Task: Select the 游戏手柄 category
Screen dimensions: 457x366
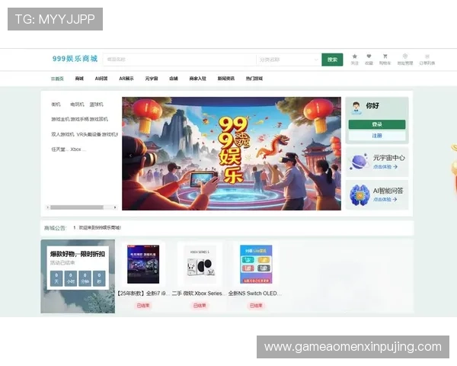Action: point(79,119)
